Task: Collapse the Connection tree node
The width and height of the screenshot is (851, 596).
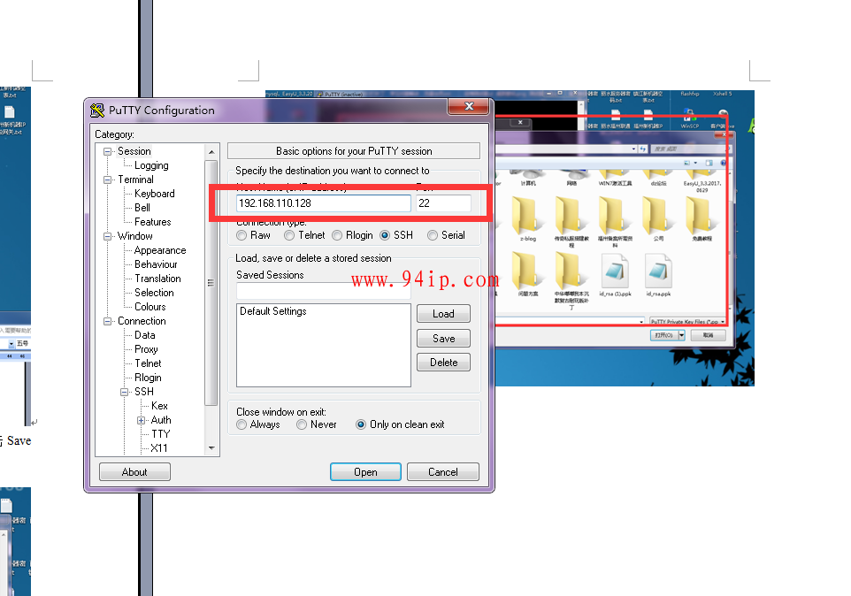Action: click(x=107, y=322)
